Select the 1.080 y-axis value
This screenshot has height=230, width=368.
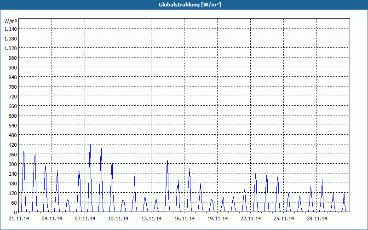coord(11,39)
